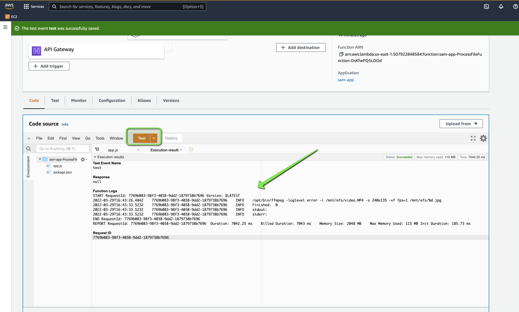Click the Request ID value line
The height and width of the screenshot is (312, 519).
131,237
